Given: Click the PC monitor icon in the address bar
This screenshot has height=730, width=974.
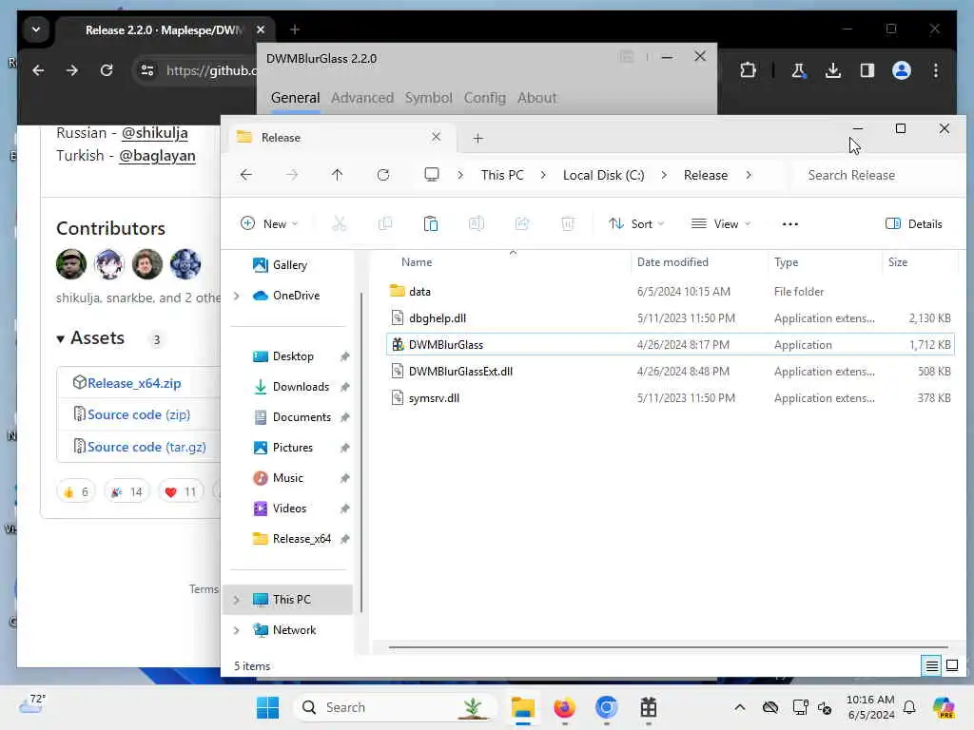Looking at the screenshot, I should pyautogui.click(x=432, y=175).
